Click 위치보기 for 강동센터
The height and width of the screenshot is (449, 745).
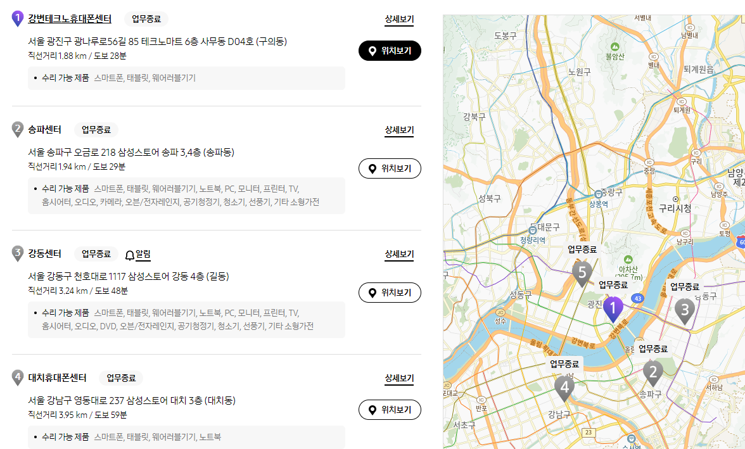[389, 292]
